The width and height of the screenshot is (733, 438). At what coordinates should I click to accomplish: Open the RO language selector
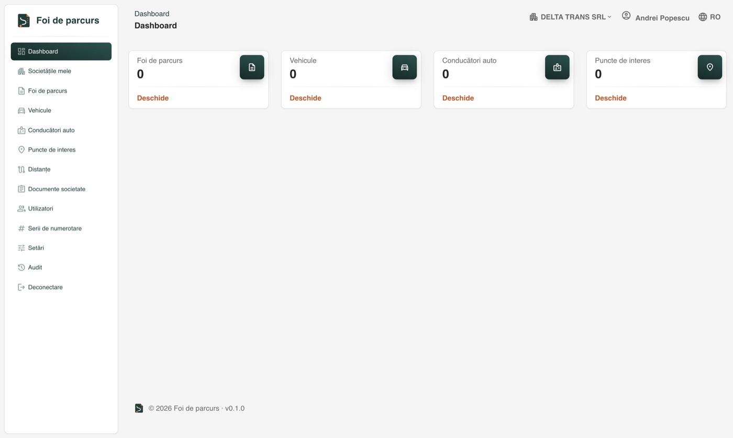709,17
